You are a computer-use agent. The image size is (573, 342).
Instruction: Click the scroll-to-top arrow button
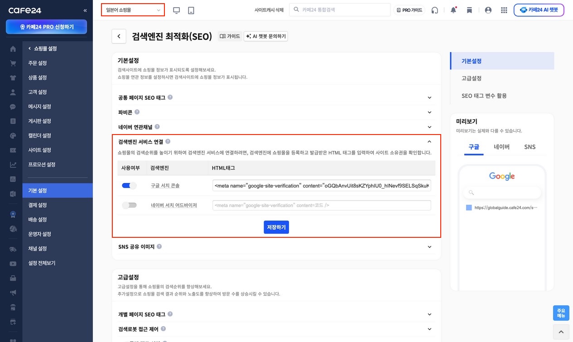pos(561,332)
